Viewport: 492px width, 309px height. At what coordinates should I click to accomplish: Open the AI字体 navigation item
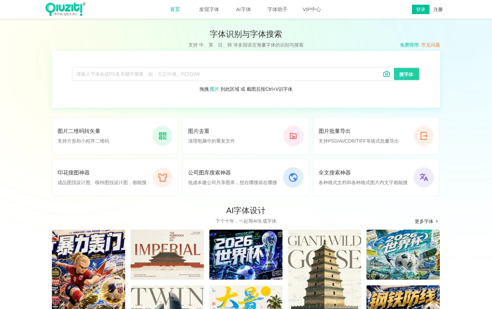point(243,9)
